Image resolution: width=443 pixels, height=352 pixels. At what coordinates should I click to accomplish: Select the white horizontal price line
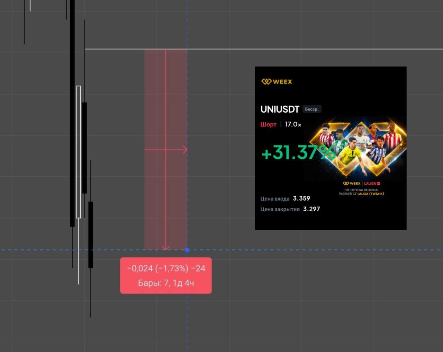click(264, 49)
